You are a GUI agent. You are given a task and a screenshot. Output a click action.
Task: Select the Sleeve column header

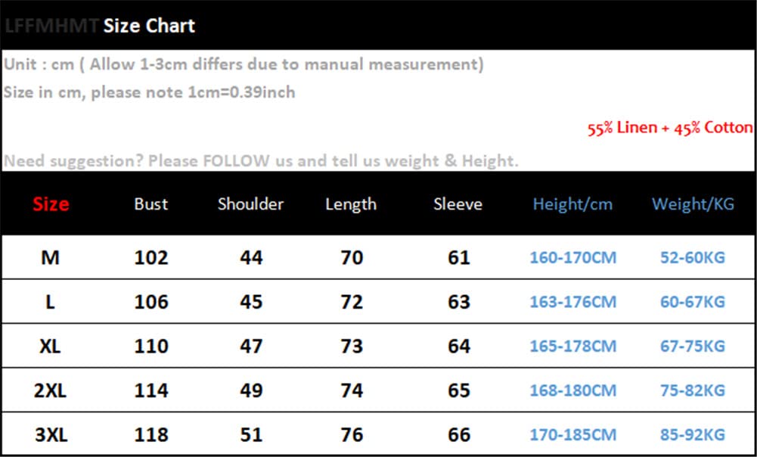(x=458, y=204)
